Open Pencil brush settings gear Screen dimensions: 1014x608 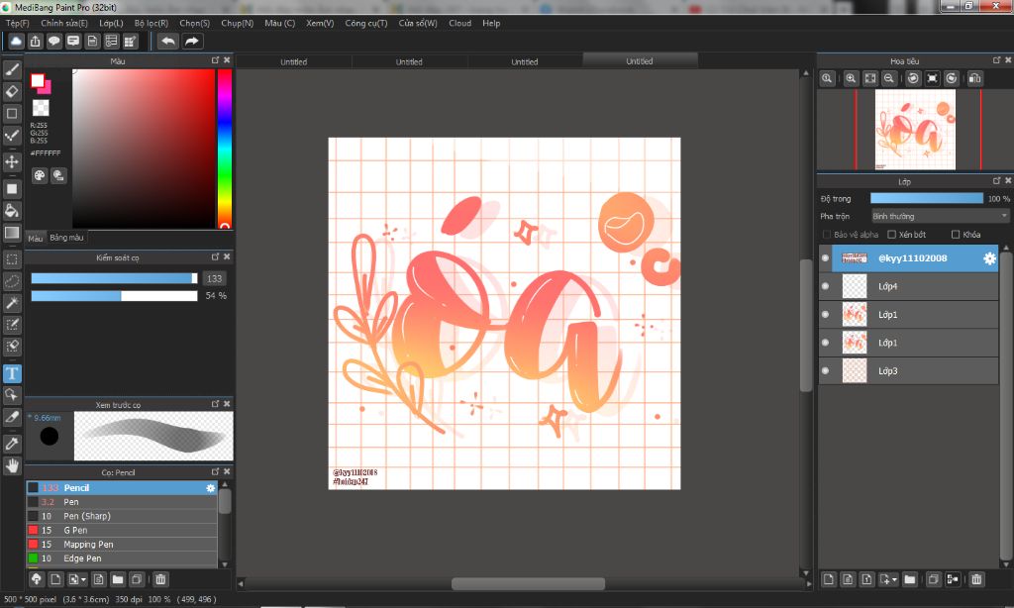click(x=210, y=488)
